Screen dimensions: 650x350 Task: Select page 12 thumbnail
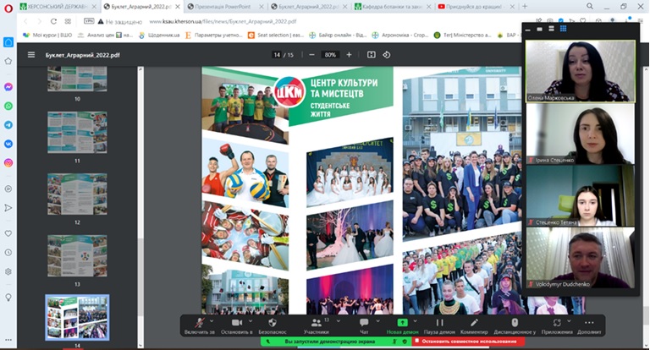point(77,194)
